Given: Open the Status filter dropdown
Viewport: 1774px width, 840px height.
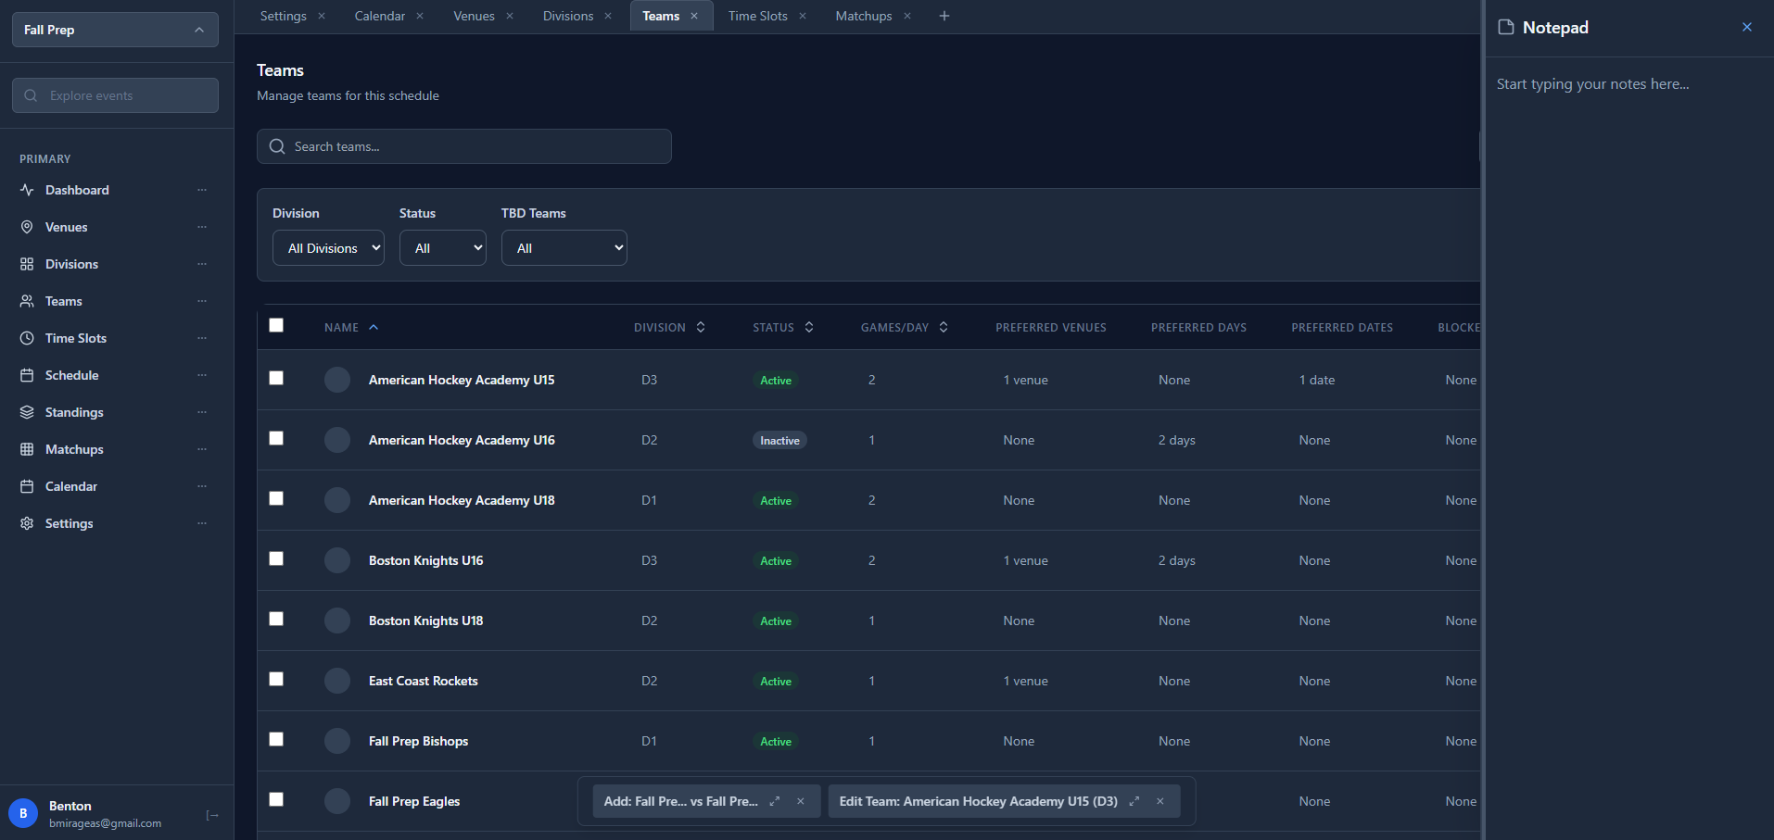Looking at the screenshot, I should [x=442, y=247].
